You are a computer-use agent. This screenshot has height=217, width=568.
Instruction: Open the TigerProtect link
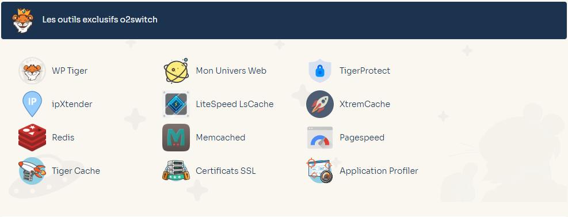coord(365,71)
